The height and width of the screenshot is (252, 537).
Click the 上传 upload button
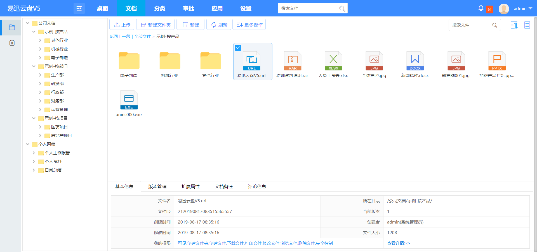tap(122, 25)
